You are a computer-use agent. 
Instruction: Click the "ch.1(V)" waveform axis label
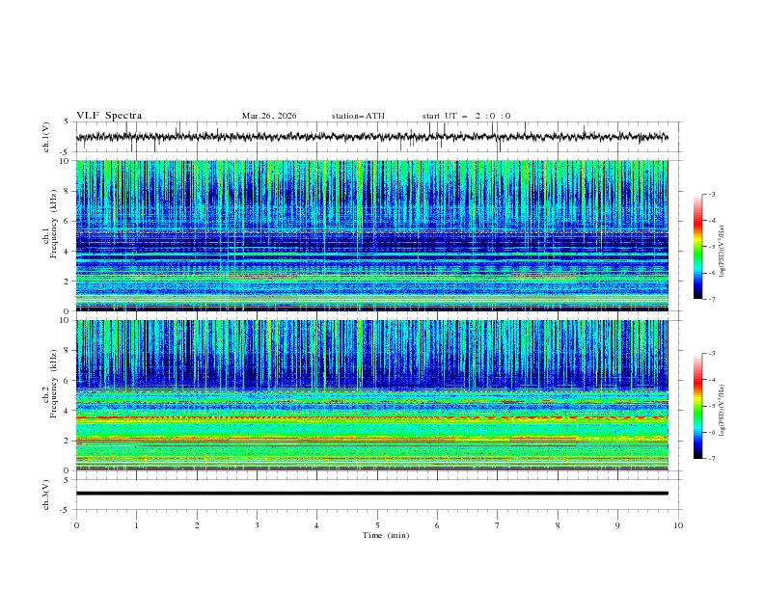46,137
